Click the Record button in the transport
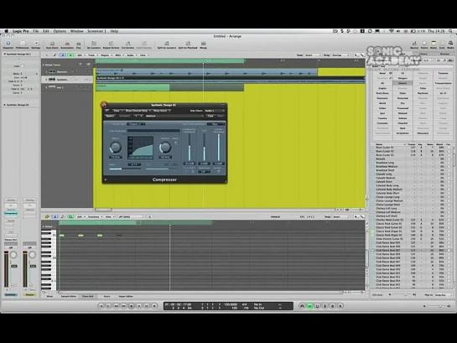The image size is (457, 343). (x=154, y=306)
